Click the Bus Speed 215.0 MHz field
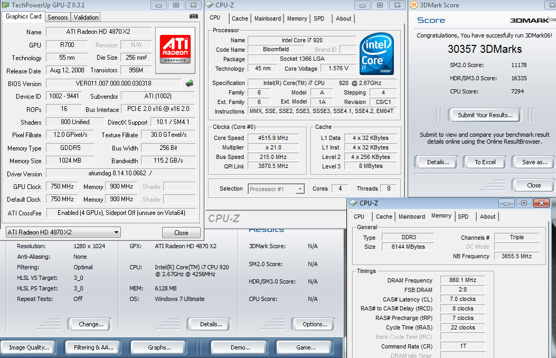556x358 pixels. 273,157
